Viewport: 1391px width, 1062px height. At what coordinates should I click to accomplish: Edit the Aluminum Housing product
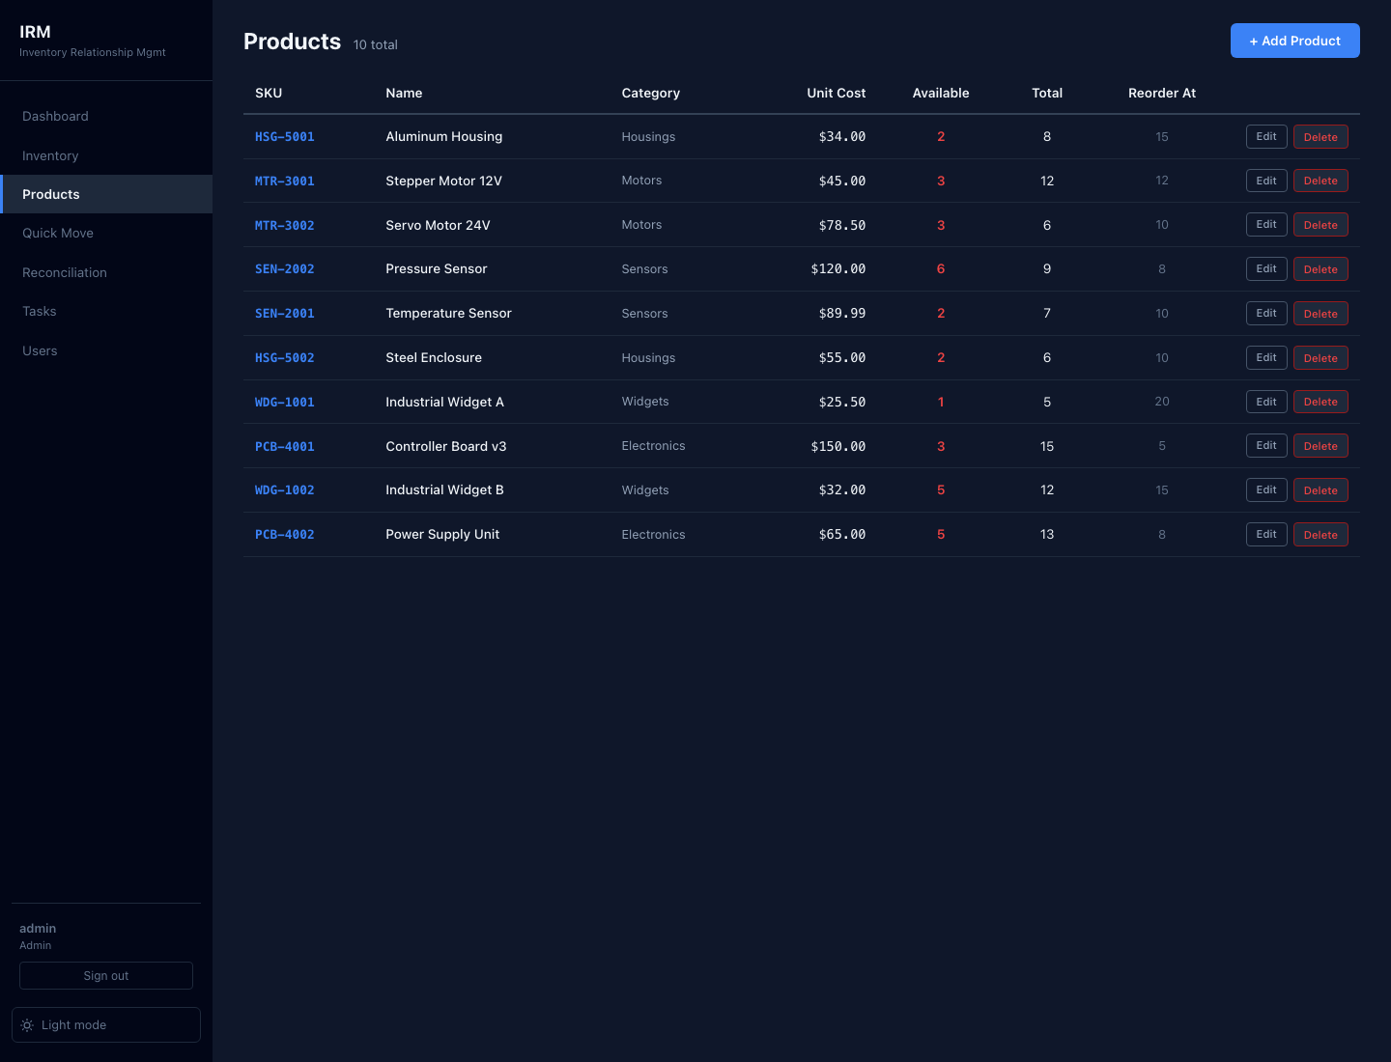click(x=1266, y=136)
